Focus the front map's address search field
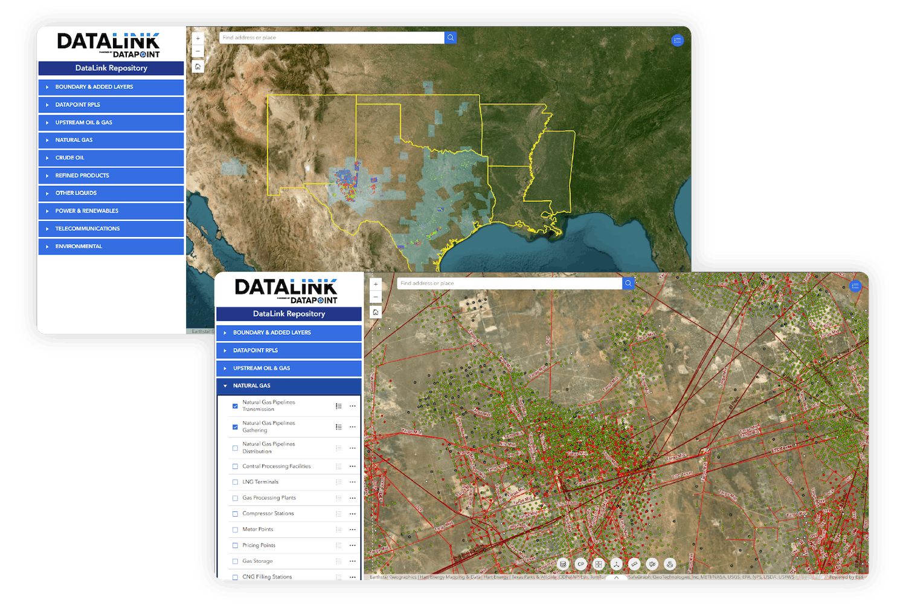The image size is (906, 614). click(509, 283)
